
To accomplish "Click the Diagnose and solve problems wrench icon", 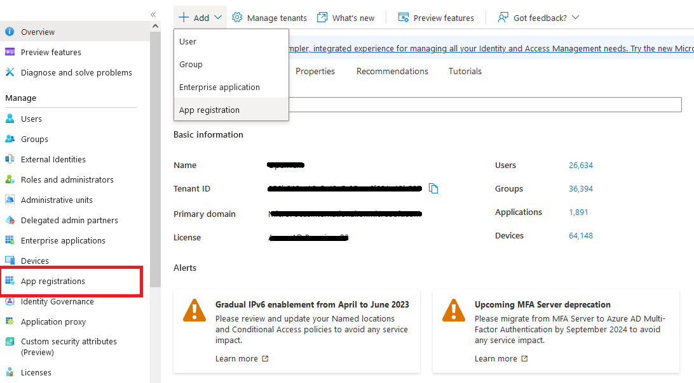I will pyautogui.click(x=10, y=72).
